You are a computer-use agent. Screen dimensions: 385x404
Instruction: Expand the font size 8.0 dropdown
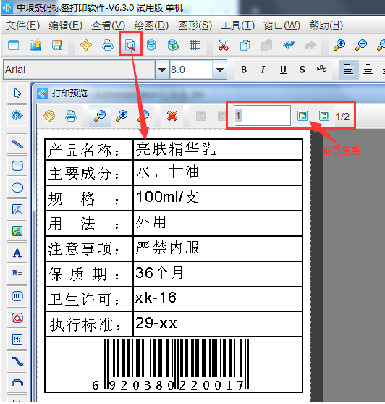(x=220, y=70)
